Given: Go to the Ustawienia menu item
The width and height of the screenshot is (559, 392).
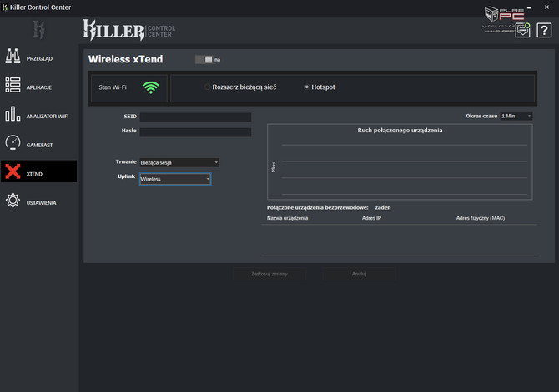Looking at the screenshot, I should (x=39, y=201).
